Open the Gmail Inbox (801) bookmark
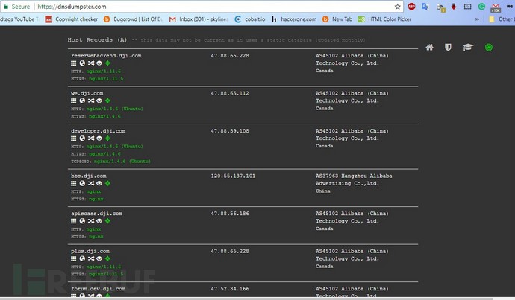 (x=199, y=19)
